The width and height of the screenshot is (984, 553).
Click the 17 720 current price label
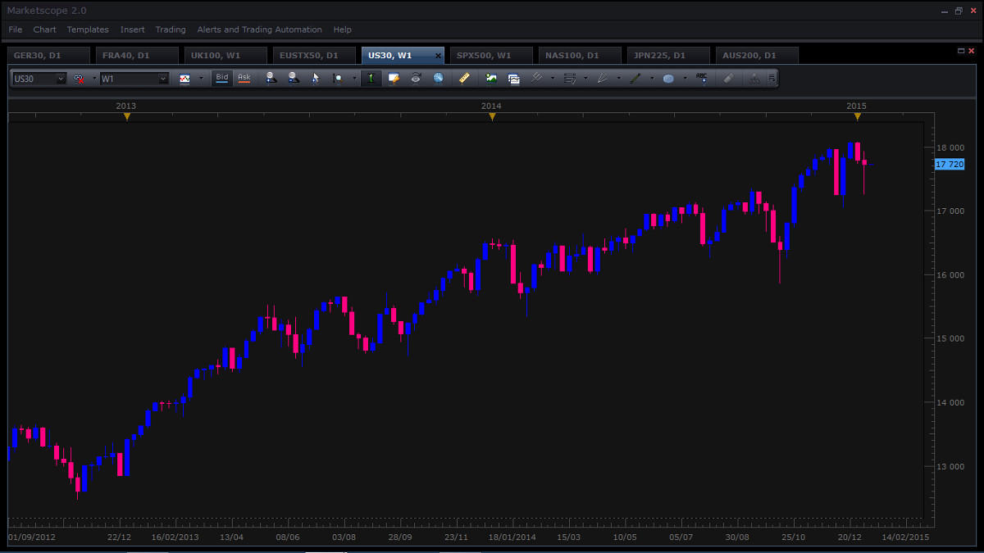(x=950, y=165)
